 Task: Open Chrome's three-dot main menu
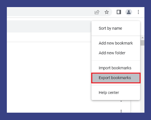(x=138, y=12)
